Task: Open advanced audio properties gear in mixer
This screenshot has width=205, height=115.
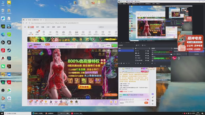Action: tap(152, 63)
